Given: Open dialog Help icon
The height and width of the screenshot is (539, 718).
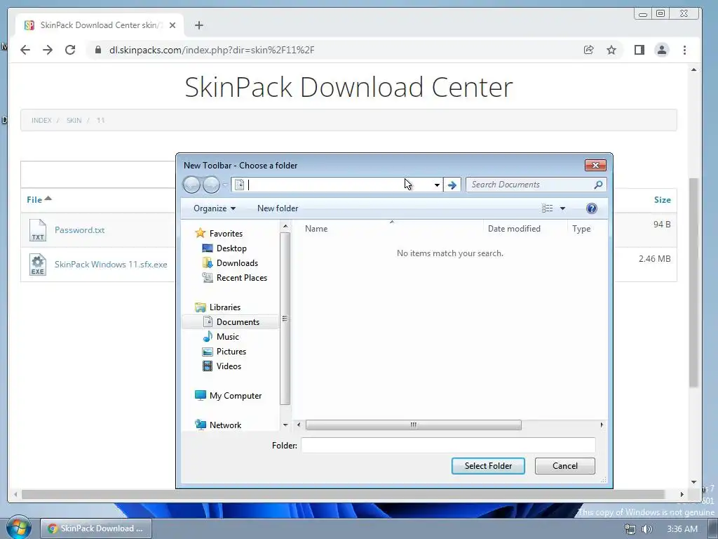Looking at the screenshot, I should pyautogui.click(x=592, y=208).
